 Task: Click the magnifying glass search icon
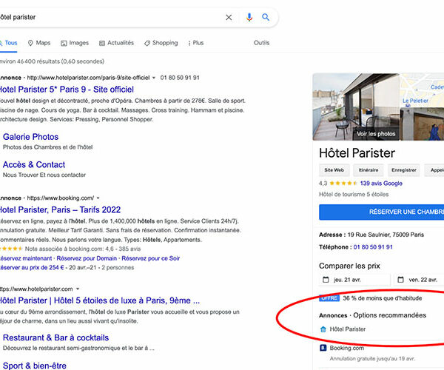click(x=266, y=17)
